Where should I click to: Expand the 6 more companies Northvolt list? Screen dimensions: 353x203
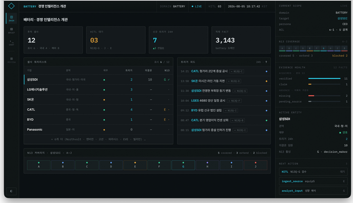98,140
